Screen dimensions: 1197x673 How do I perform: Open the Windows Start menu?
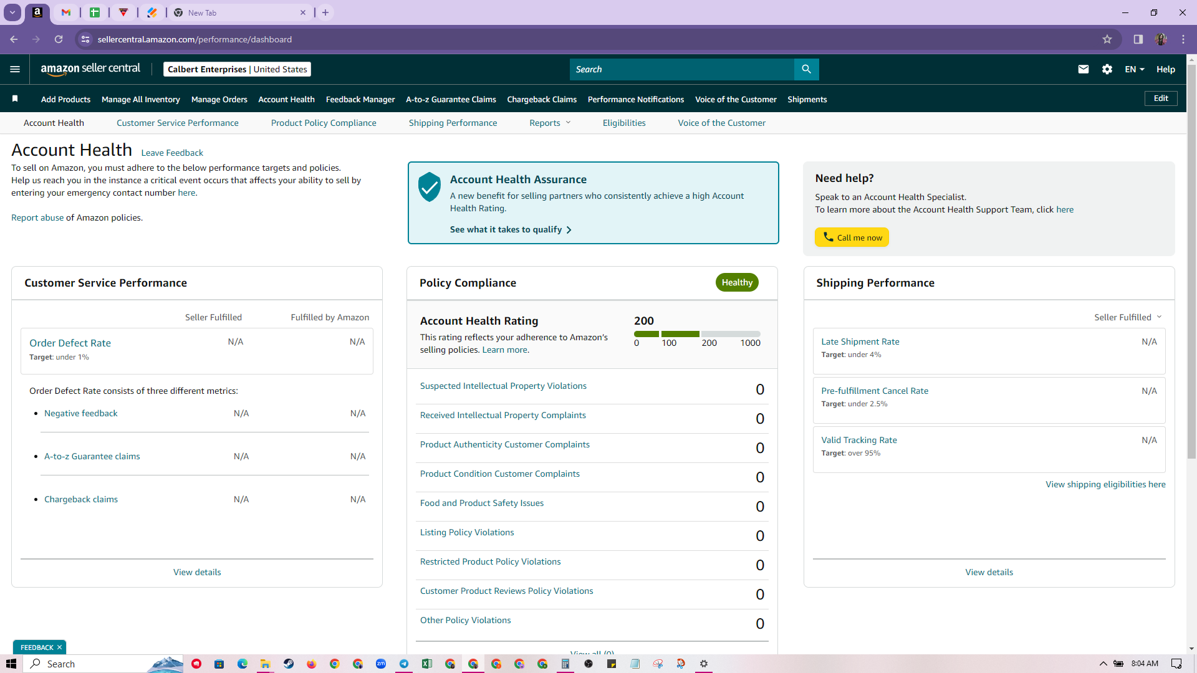tap(11, 664)
